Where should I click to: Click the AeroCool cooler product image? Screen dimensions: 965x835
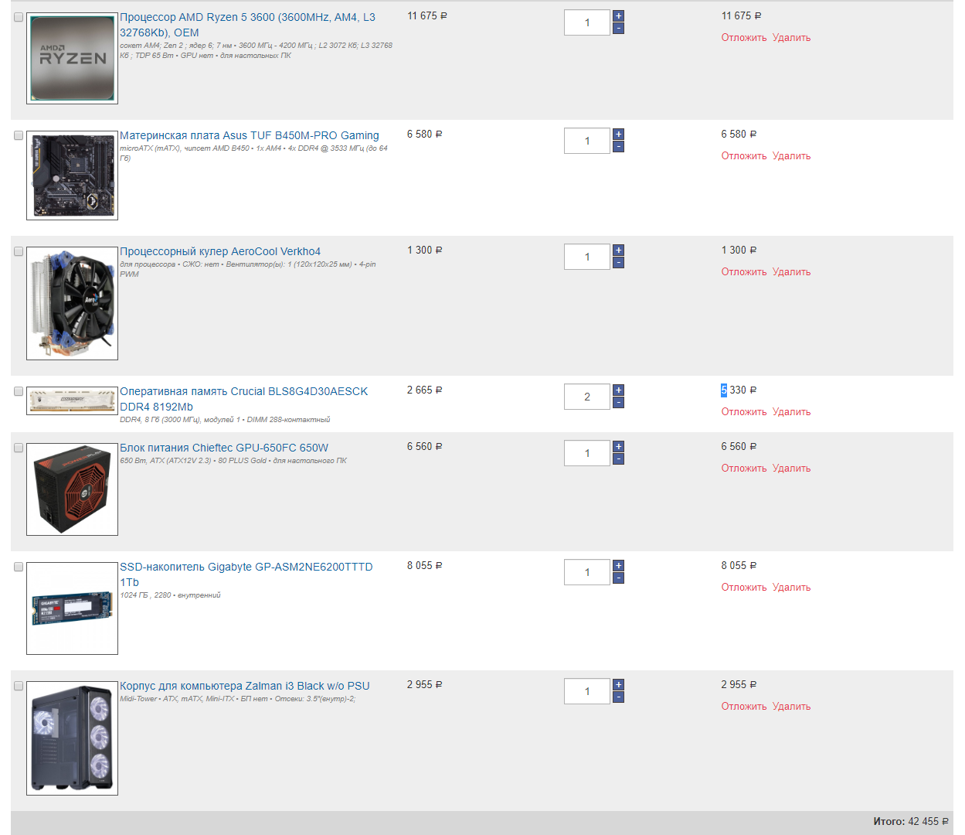72,304
